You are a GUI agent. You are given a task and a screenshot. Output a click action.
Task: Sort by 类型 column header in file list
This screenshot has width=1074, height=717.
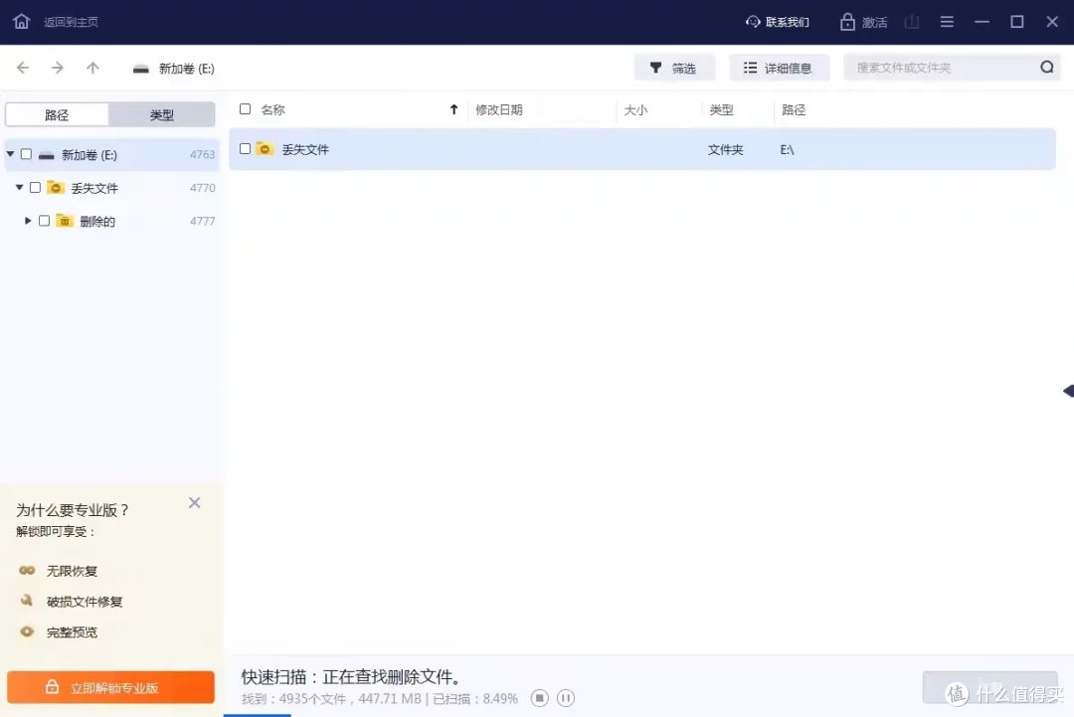pos(721,109)
